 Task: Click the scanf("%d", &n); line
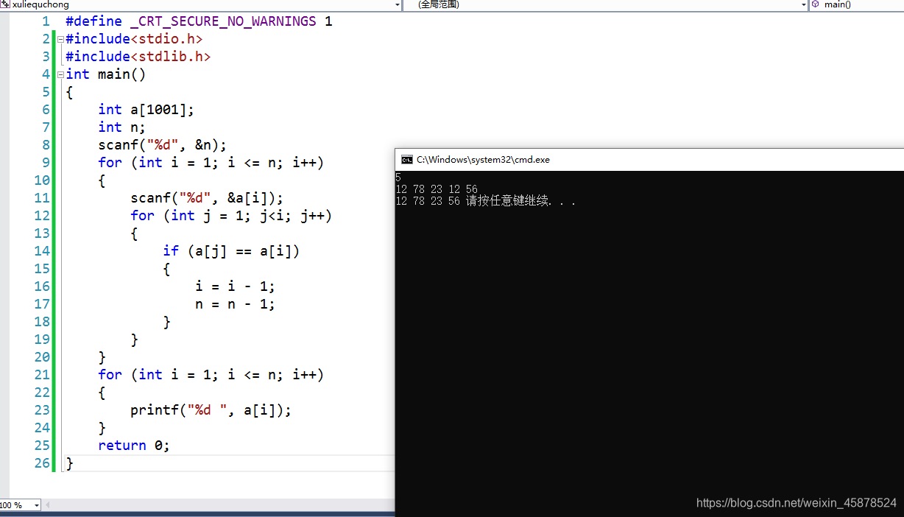(163, 145)
